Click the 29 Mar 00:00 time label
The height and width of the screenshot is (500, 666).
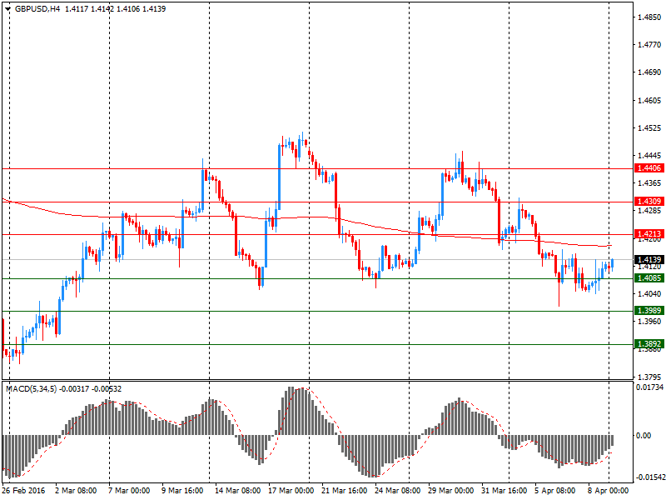pos(450,491)
